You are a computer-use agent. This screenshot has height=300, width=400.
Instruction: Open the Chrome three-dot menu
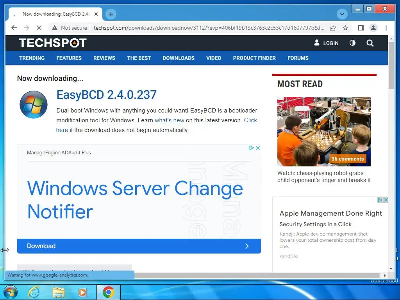(386, 28)
